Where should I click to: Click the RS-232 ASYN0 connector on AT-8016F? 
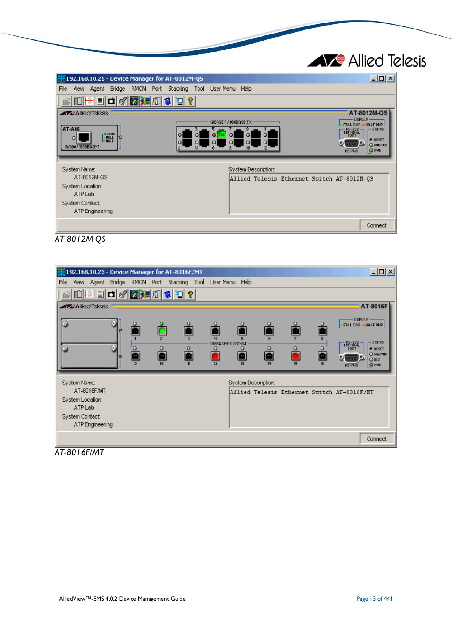click(x=351, y=357)
